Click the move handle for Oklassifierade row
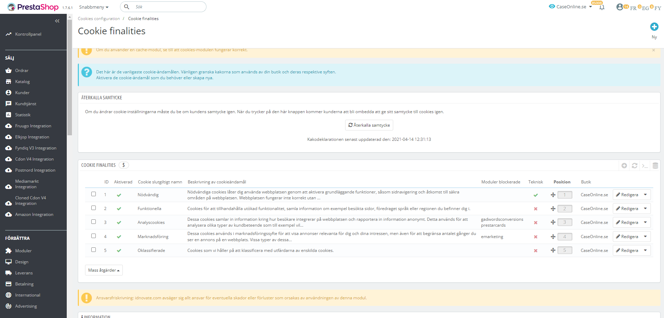The width and height of the screenshot is (664, 318). click(x=553, y=251)
